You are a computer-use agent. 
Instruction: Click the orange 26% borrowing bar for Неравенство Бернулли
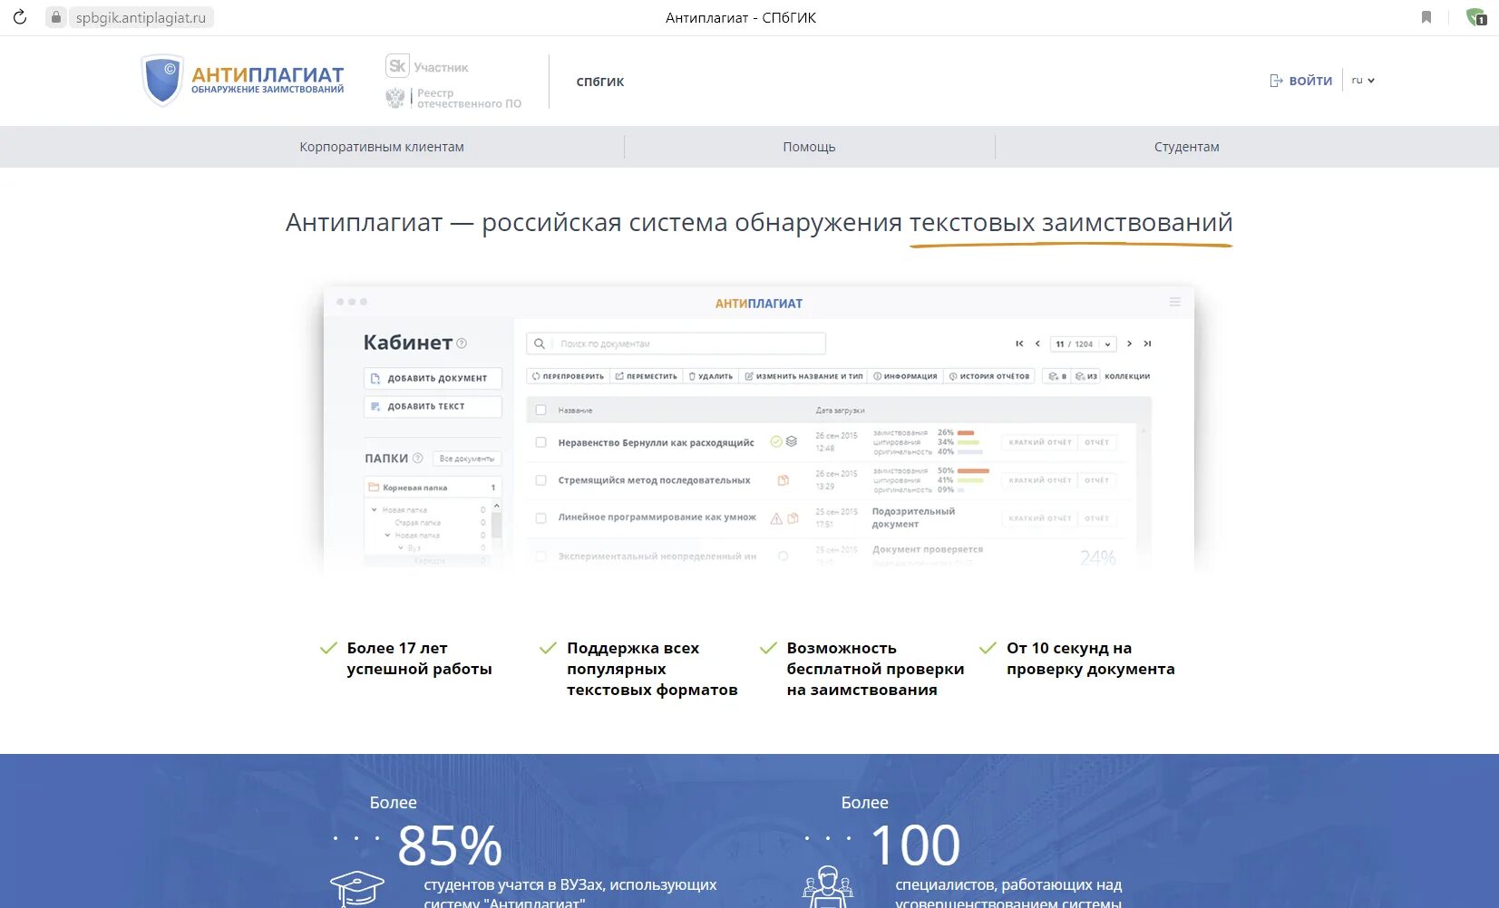[x=966, y=433]
